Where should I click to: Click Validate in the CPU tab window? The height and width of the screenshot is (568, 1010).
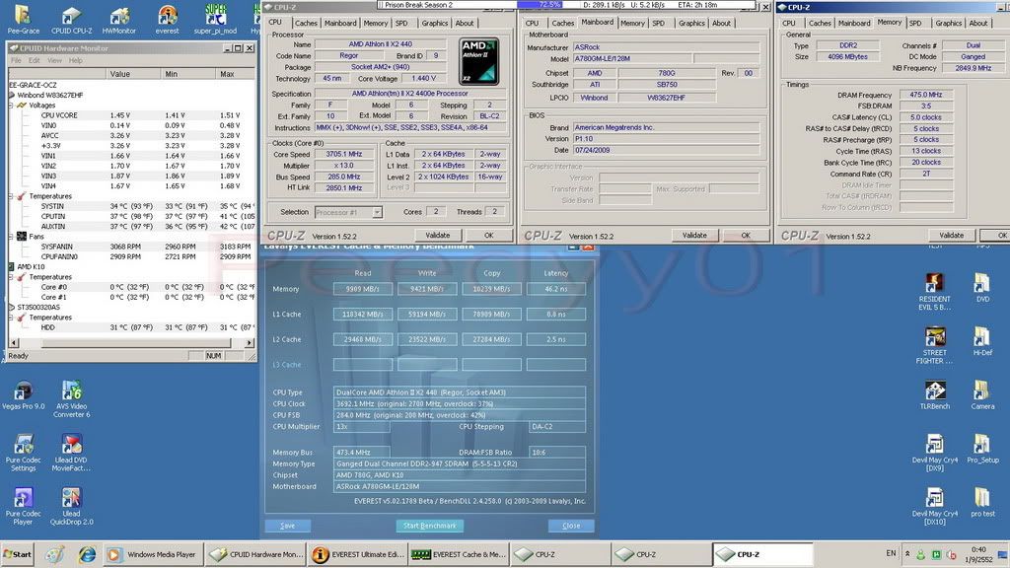[x=437, y=235]
